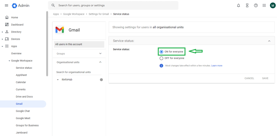The width and height of the screenshot is (277, 136).
Task: Click the grey status dot beside ItinfoHub
Action: (x=101, y=80)
